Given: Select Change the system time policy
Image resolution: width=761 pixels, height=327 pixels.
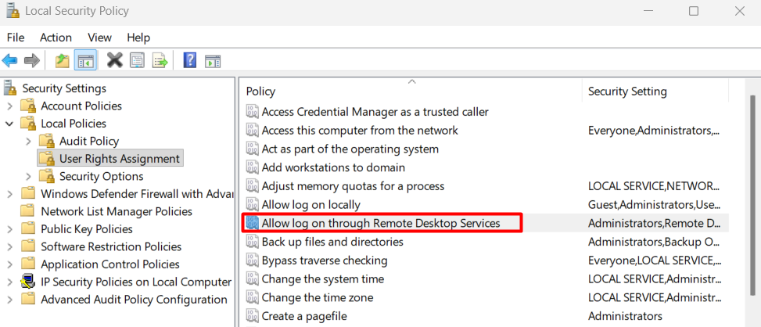Looking at the screenshot, I should 323,279.
